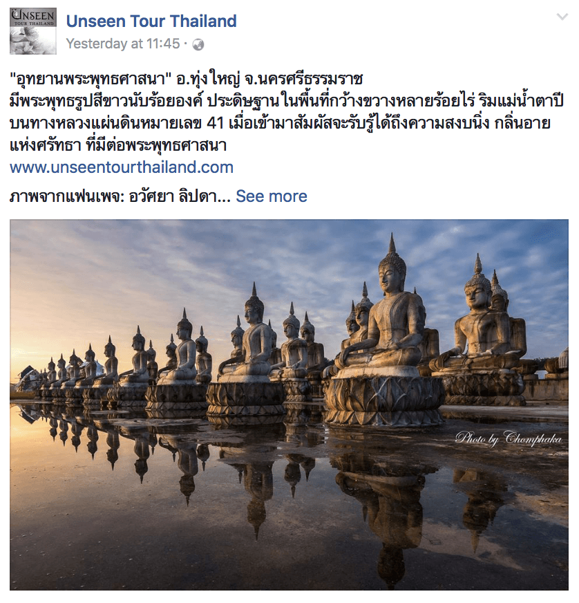The width and height of the screenshot is (579, 603).
Task: Open the post options chevron menu
Action: pyautogui.click(x=562, y=17)
